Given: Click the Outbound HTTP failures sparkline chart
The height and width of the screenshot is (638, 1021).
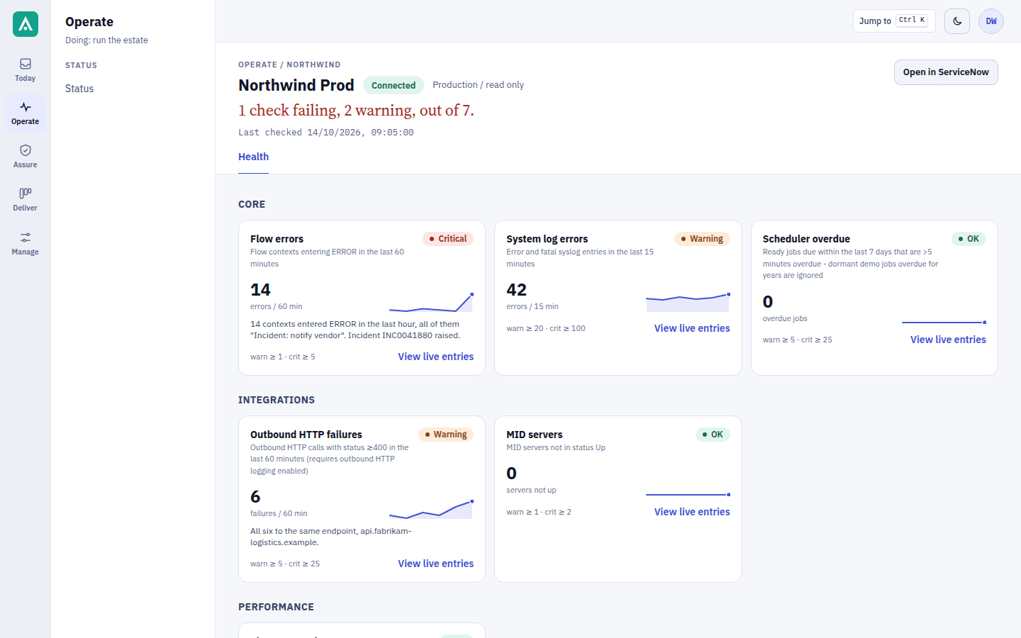Looking at the screenshot, I should click(x=431, y=510).
